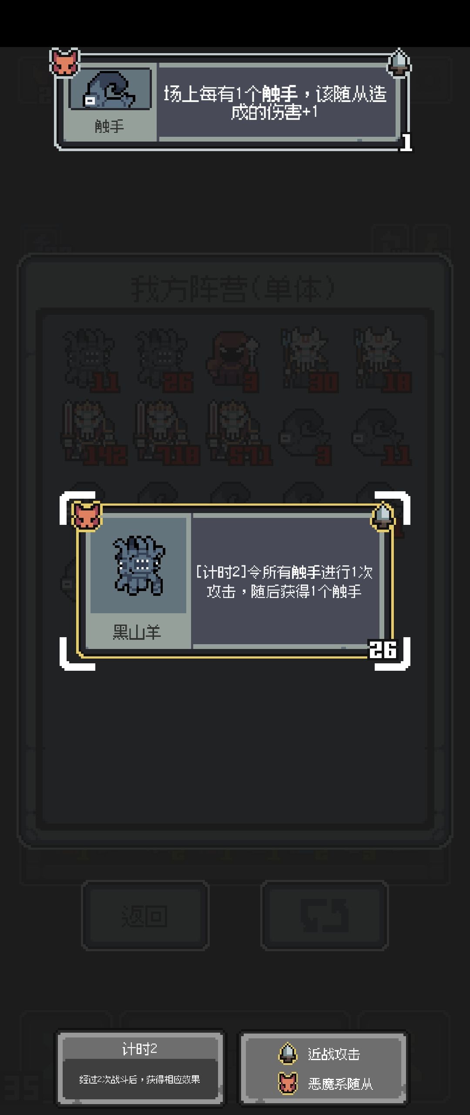Tap the sword icon on 黑山羊 card
Screen dimensions: 470x1115
coord(383,517)
